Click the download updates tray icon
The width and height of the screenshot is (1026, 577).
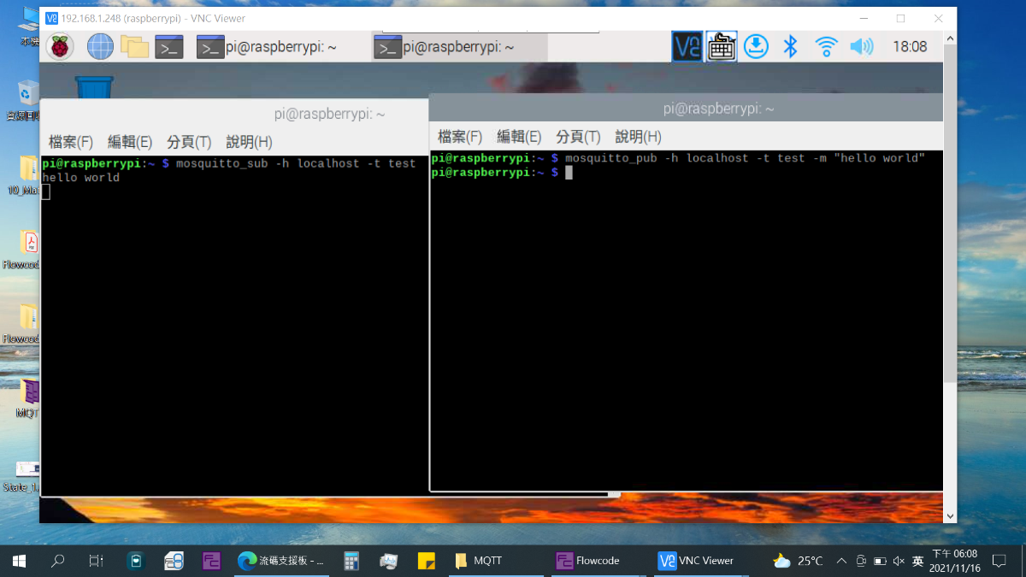pos(756,47)
